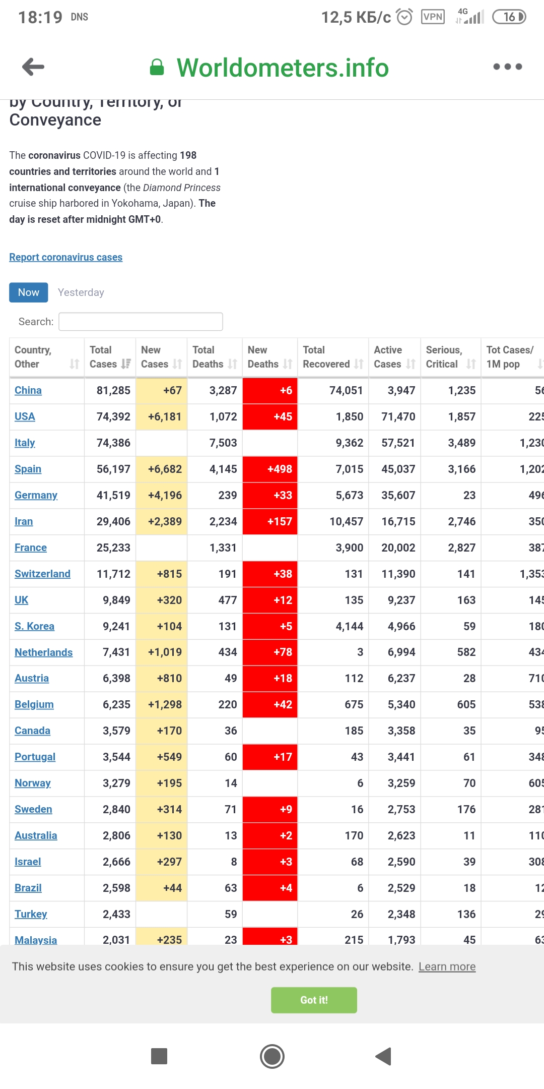Switch to the Yesterday tab
Image resolution: width=544 pixels, height=1089 pixels.
[x=81, y=292]
